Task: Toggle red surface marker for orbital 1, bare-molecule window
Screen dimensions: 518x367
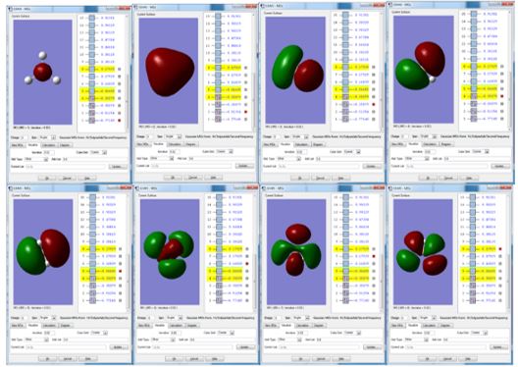Action: (x=120, y=121)
